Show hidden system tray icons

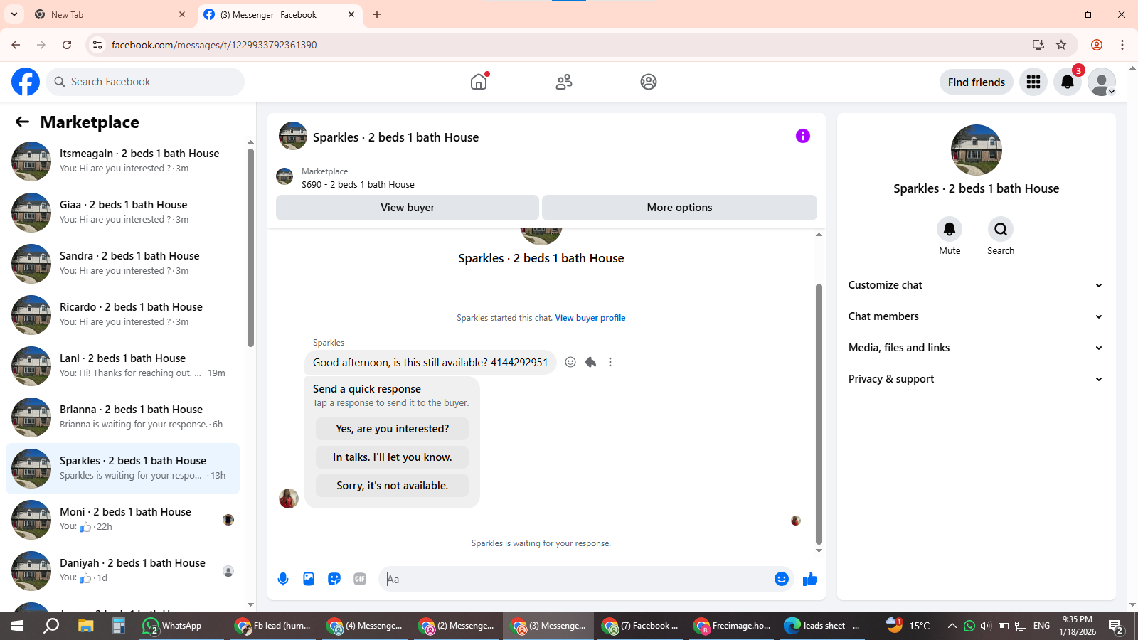pyautogui.click(x=952, y=626)
